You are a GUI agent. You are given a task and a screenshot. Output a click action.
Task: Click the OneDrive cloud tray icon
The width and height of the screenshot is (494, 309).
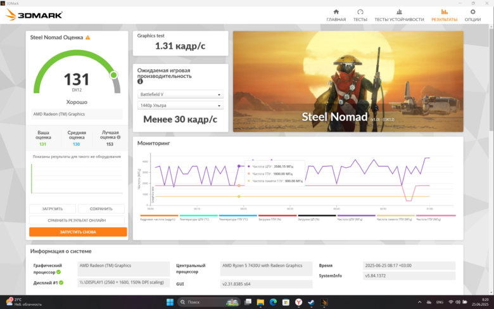429,302
